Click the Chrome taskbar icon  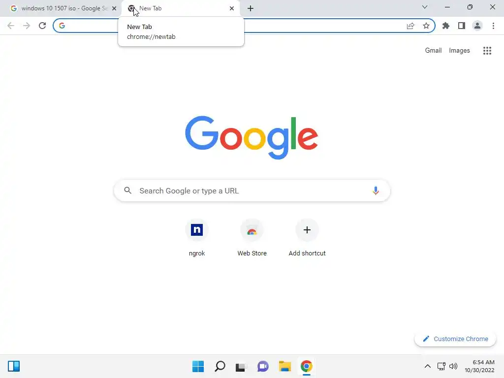coord(306,366)
